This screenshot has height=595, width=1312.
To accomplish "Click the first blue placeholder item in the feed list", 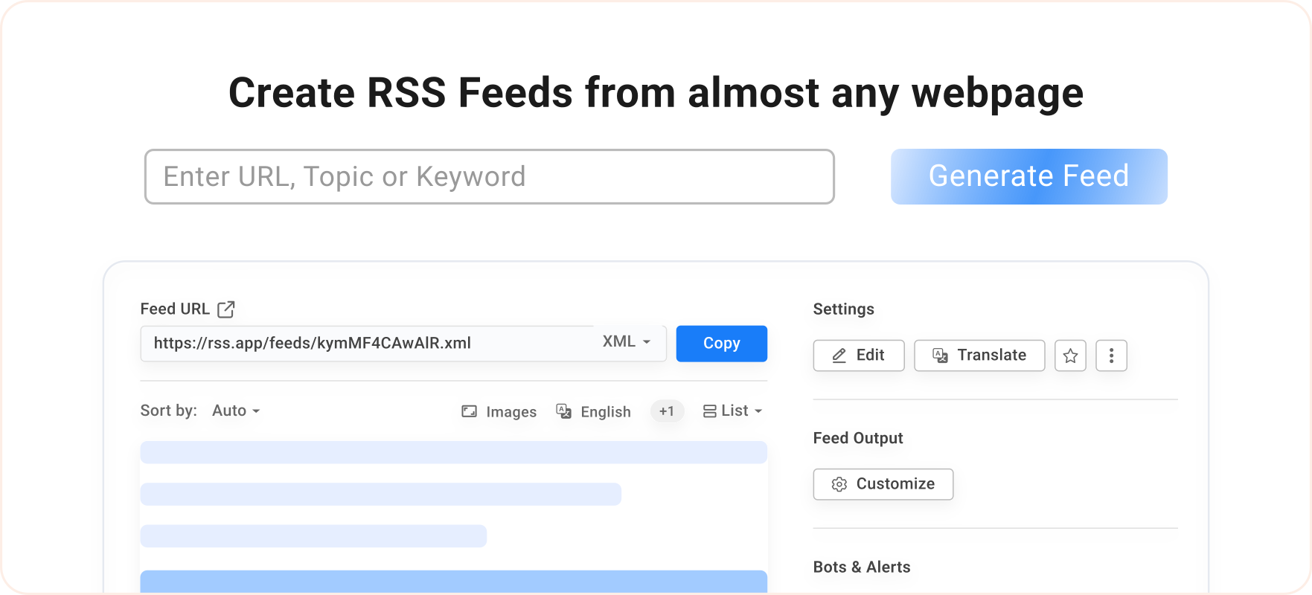I will point(453,451).
